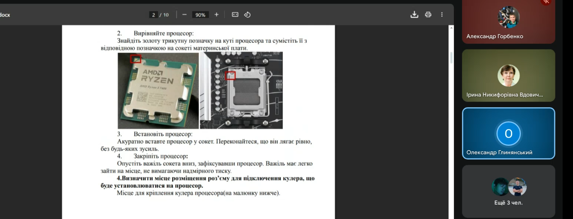Click the fit to page icon
Screen dimensions: 573x219
[x=235, y=15]
